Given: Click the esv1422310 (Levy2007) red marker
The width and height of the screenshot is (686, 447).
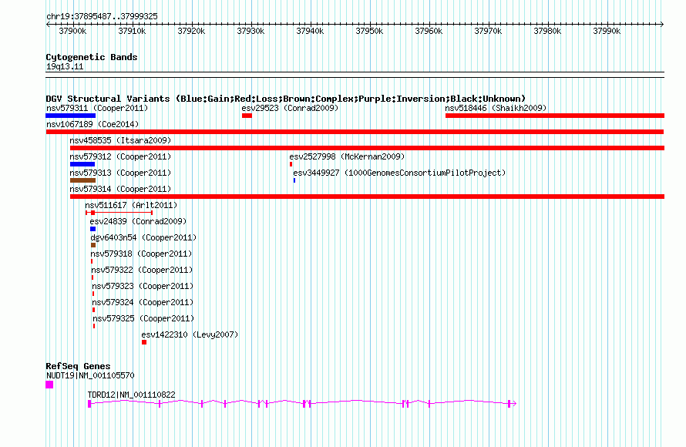Looking at the screenshot, I should 144,342.
